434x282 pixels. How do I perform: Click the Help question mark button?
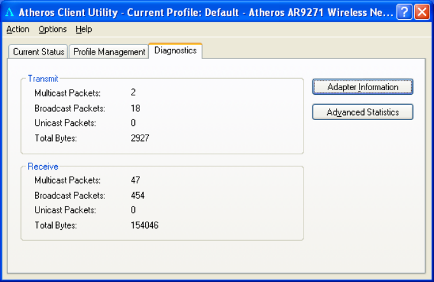coord(404,12)
